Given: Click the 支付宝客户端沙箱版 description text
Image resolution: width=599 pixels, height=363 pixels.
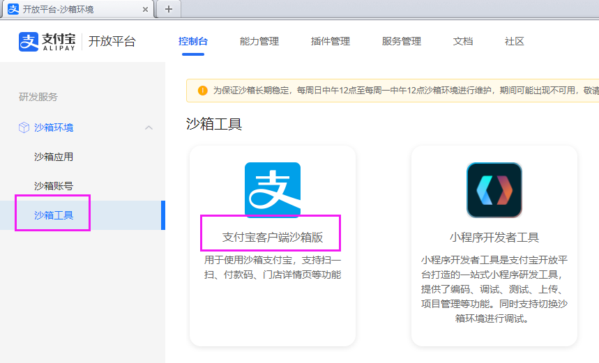Looking at the screenshot, I should [273, 267].
